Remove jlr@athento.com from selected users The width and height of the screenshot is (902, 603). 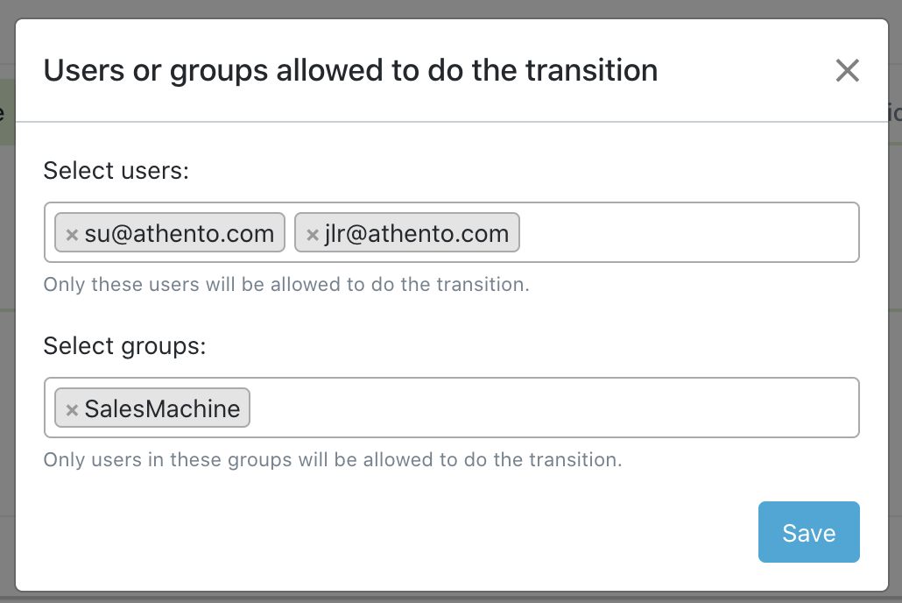tap(313, 235)
